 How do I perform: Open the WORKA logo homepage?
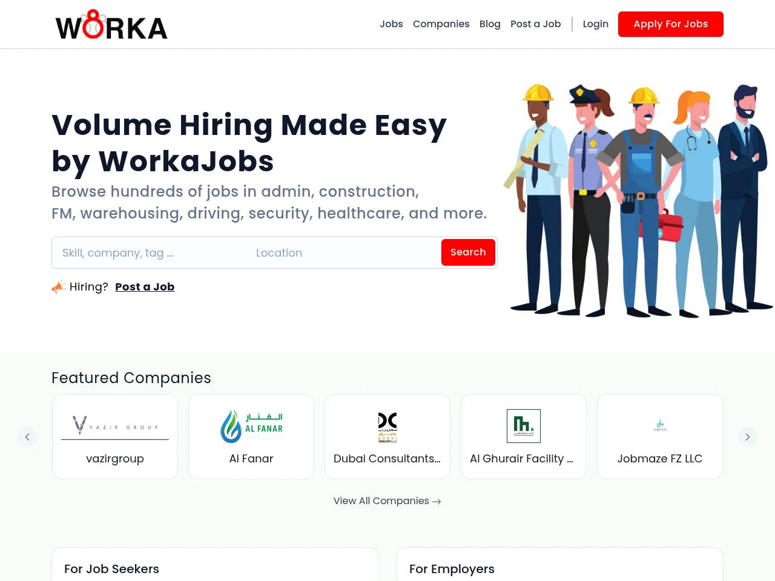111,25
